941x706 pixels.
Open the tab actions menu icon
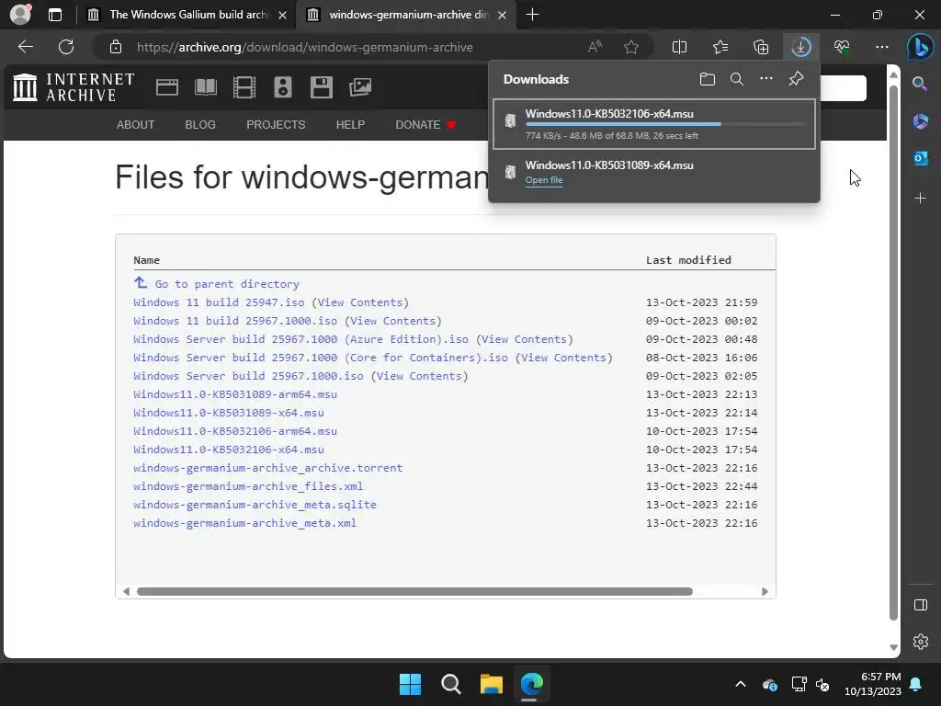point(55,15)
